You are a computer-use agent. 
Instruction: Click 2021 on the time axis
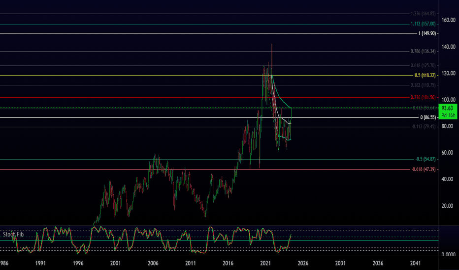point(265,263)
